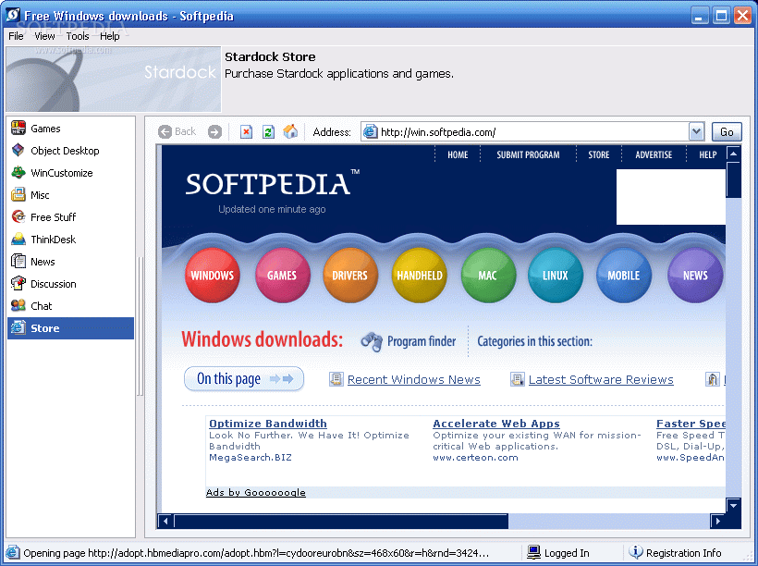Click the vertical scrollbar up arrow
This screenshot has height=566, width=758.
733,154
